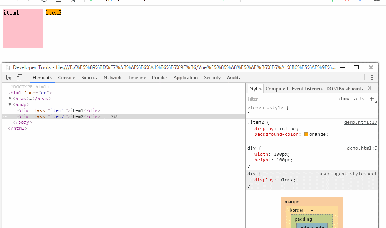Open the Event Listeners sidebar tab
Viewport: 386px width, 228px height.
tap(307, 89)
